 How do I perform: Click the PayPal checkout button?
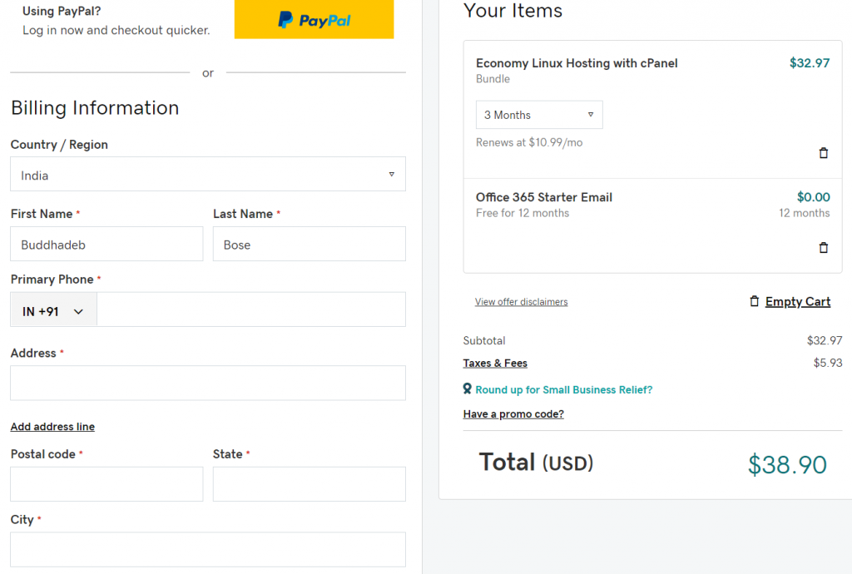pos(314,20)
